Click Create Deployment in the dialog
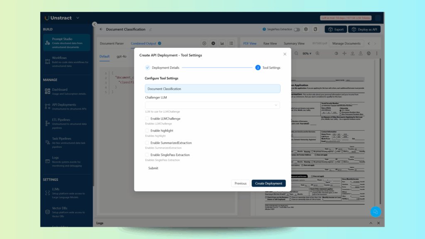This screenshot has height=239, width=425. pos(269,183)
